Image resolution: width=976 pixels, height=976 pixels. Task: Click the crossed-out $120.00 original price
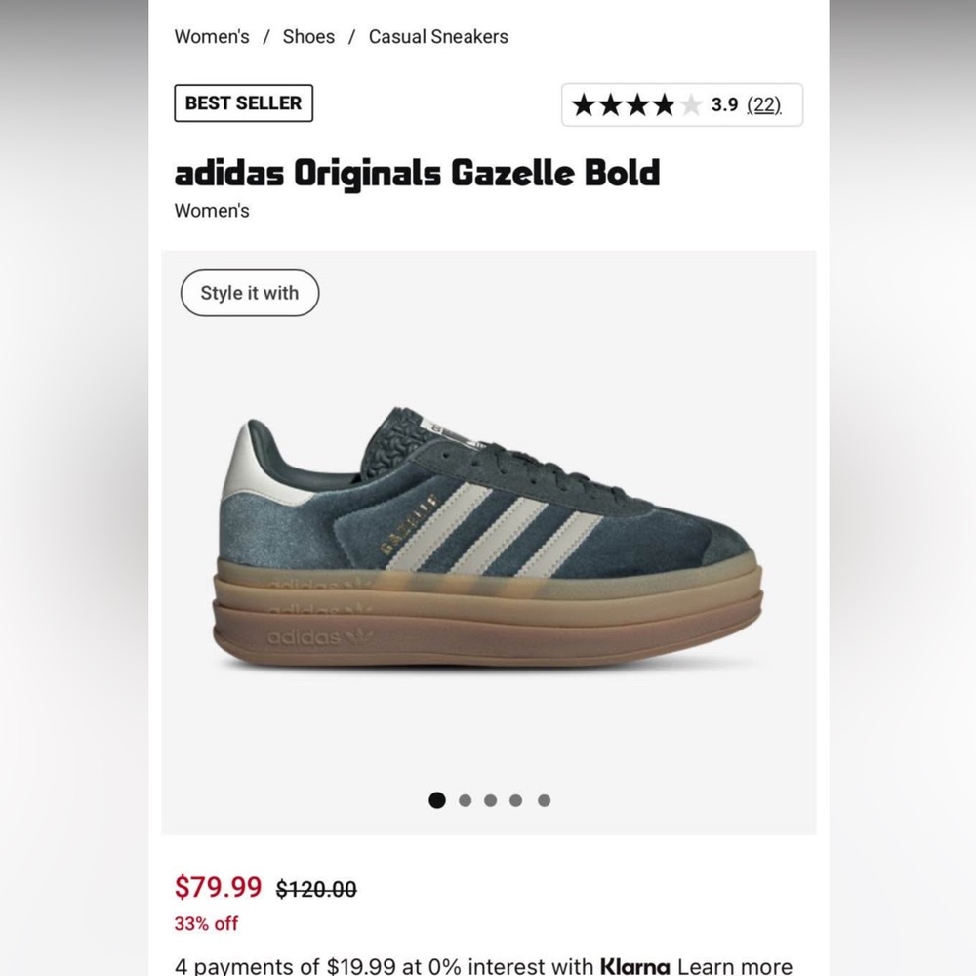pyautogui.click(x=314, y=889)
